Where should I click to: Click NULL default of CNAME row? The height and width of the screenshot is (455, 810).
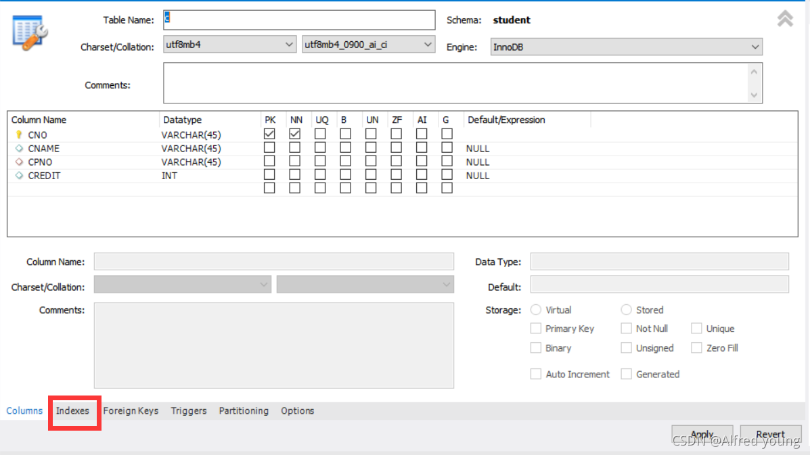pos(477,149)
